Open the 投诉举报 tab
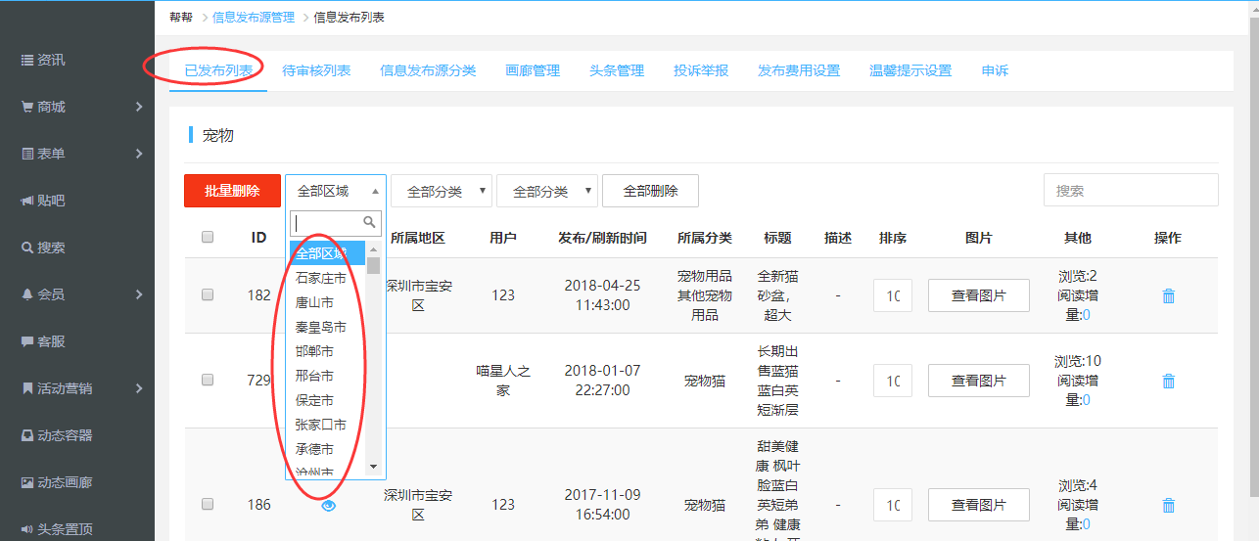Viewport: 1259px width, 541px height. (701, 70)
